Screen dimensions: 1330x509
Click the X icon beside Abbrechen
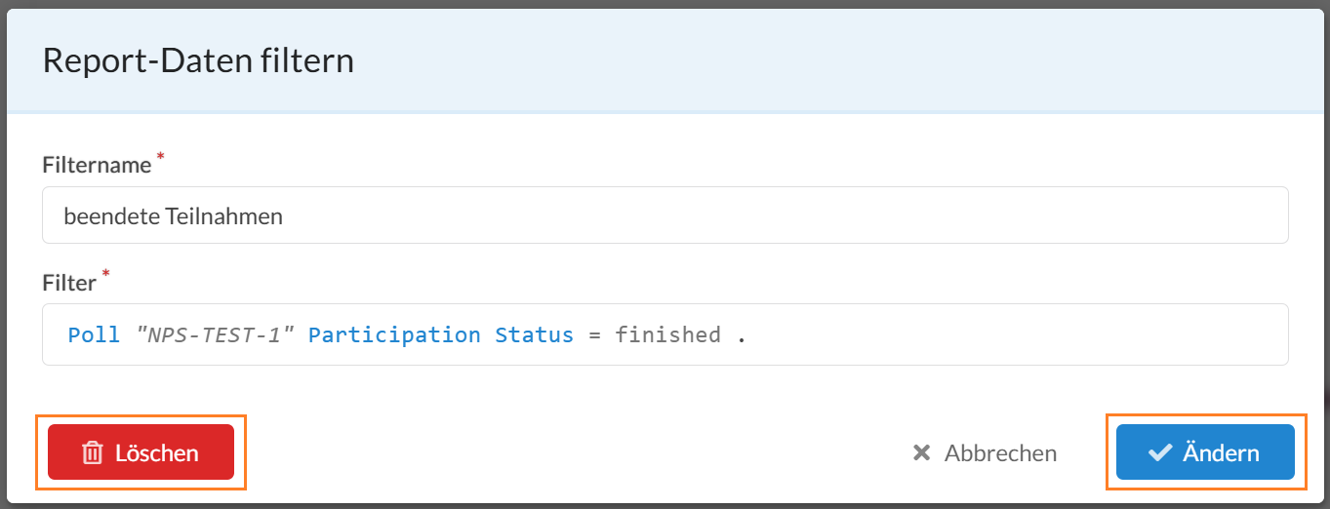921,452
